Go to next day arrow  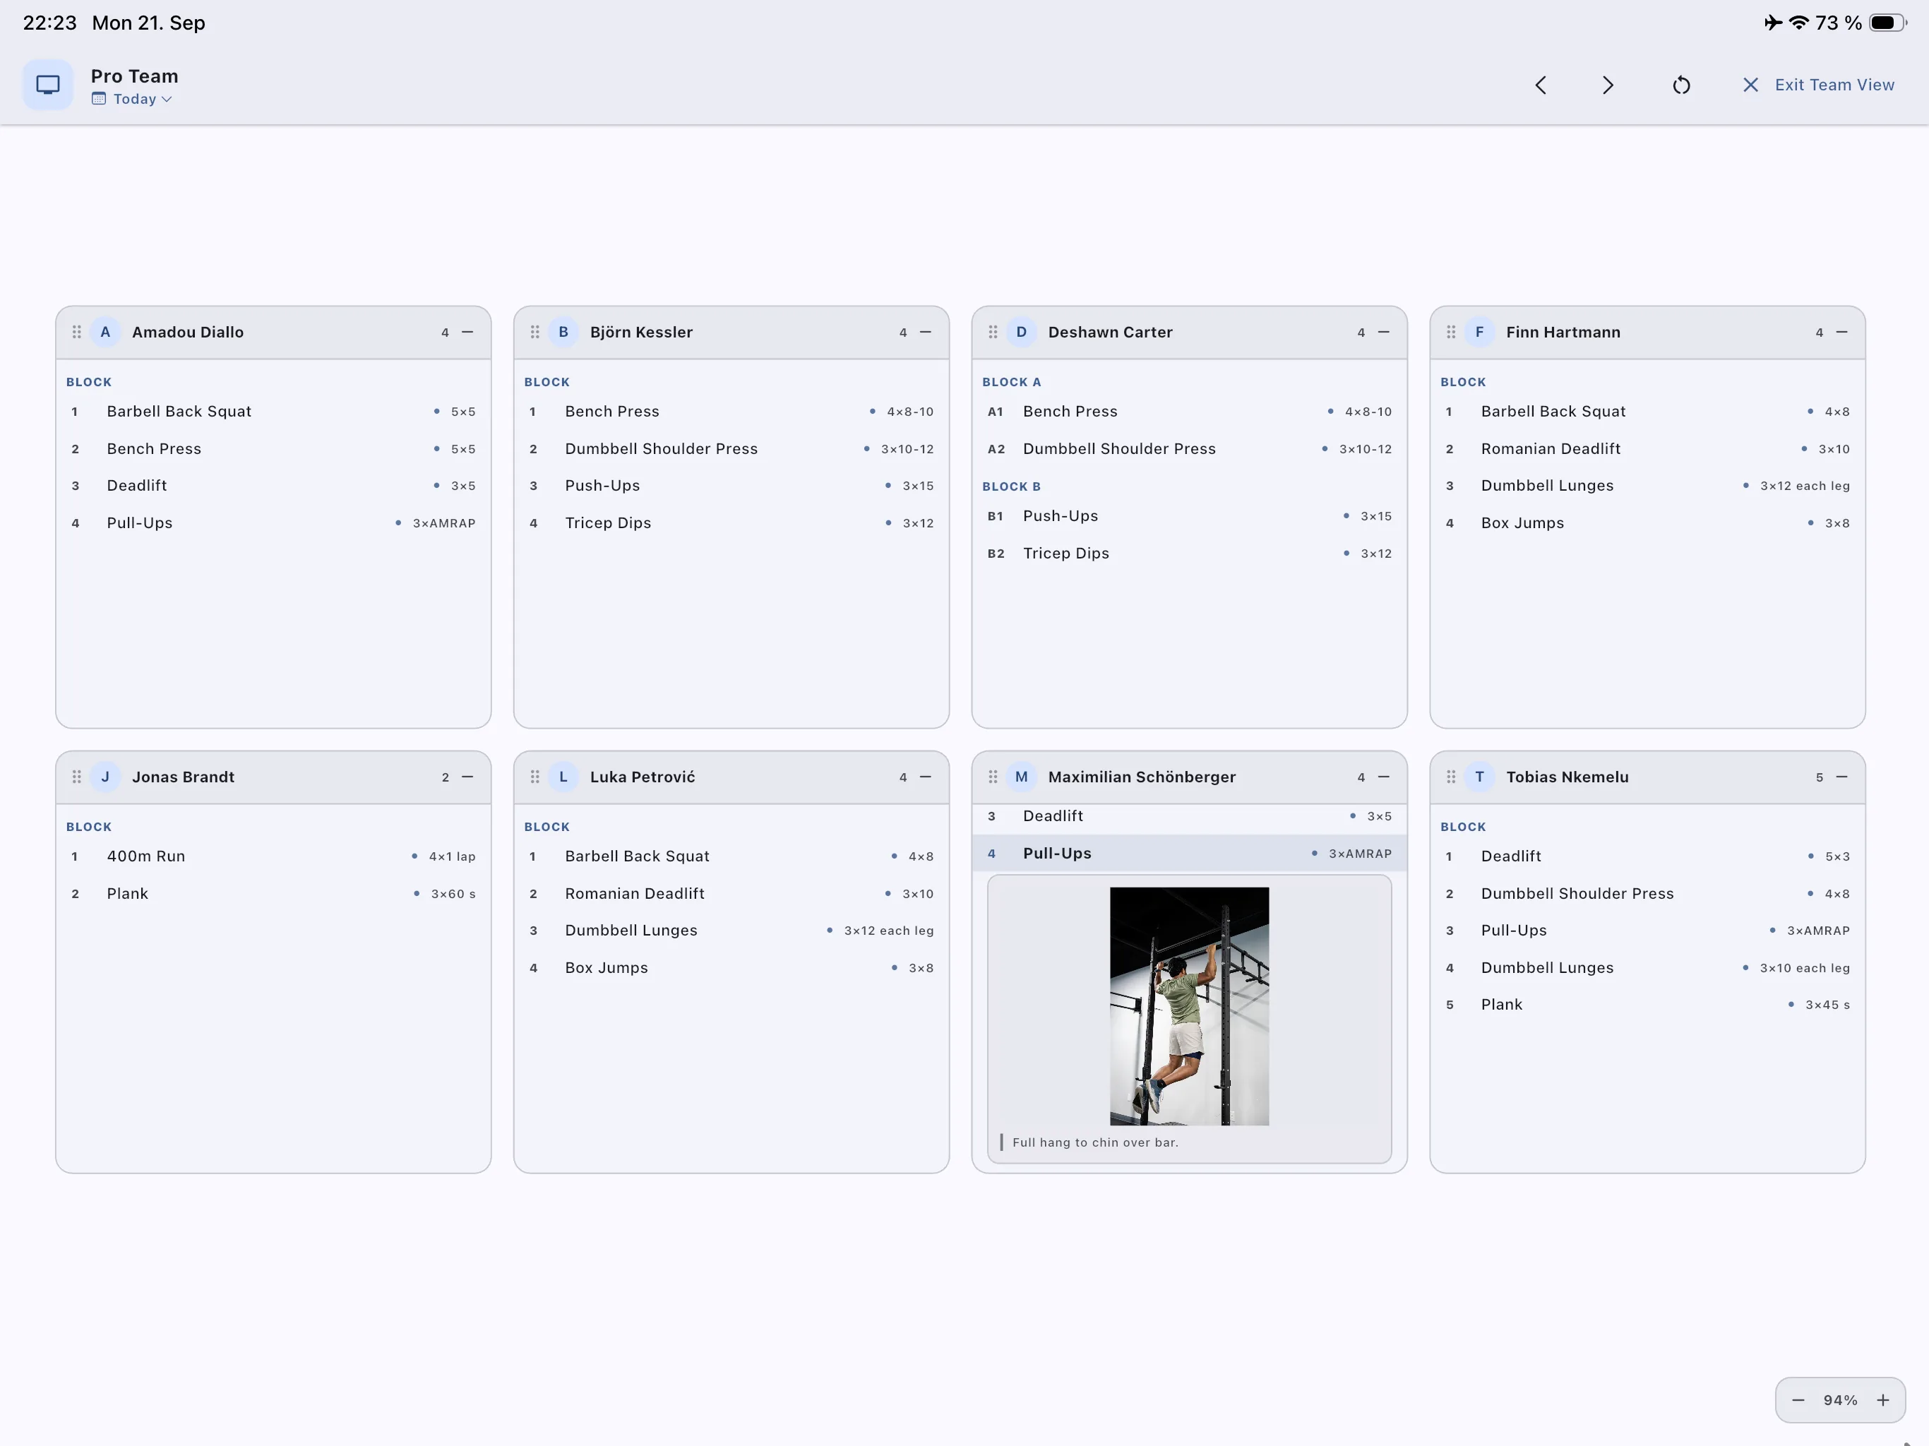point(1607,85)
